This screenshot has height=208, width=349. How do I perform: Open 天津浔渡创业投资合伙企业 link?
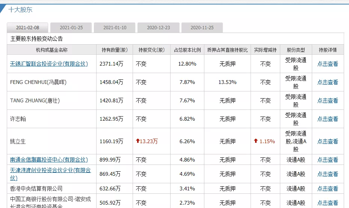tap(50, 174)
